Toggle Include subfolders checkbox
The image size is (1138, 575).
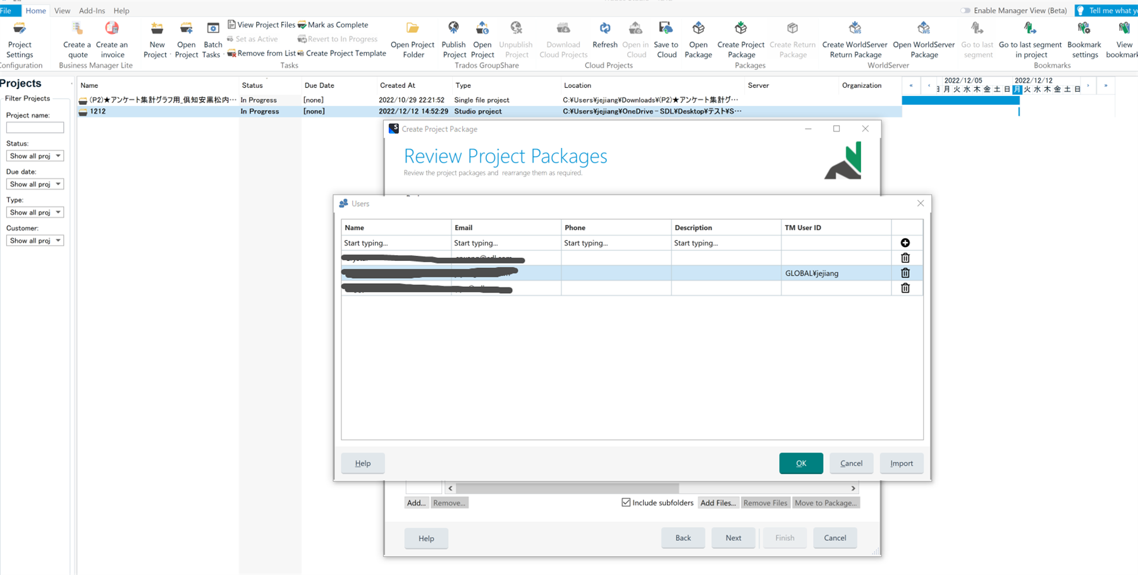pyautogui.click(x=626, y=502)
